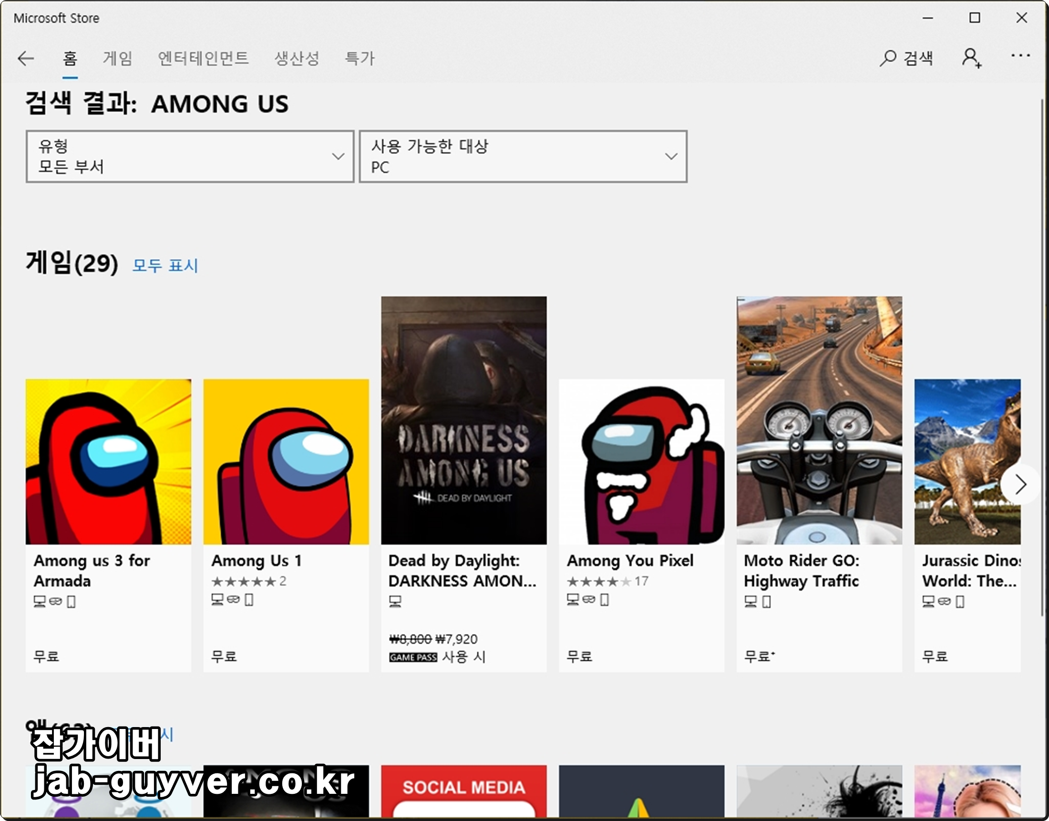This screenshot has width=1049, height=821.
Task: Click the back arrow icon
Action: [x=25, y=59]
